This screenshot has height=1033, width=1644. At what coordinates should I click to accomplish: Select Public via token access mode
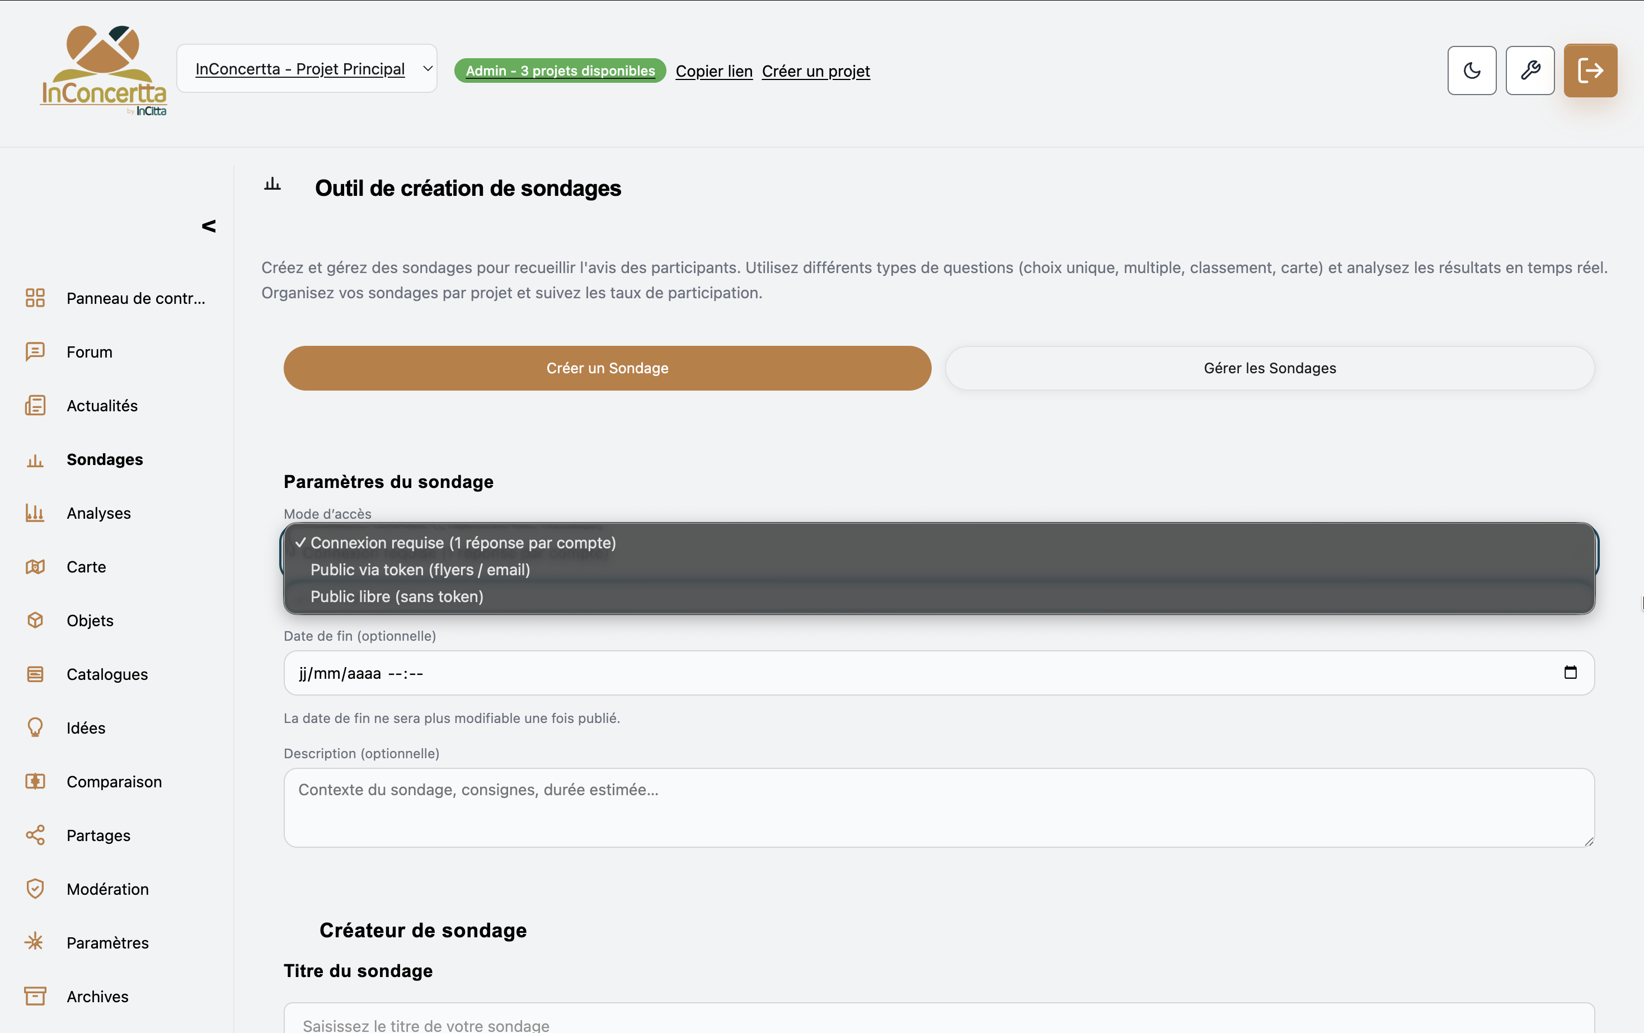(421, 570)
